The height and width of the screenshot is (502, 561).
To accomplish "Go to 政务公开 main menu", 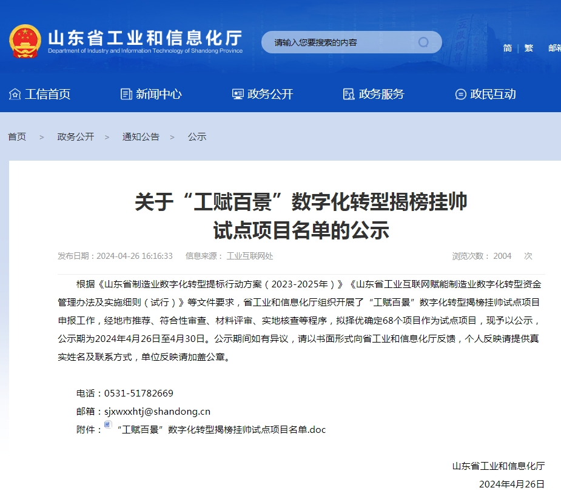I will (x=270, y=94).
